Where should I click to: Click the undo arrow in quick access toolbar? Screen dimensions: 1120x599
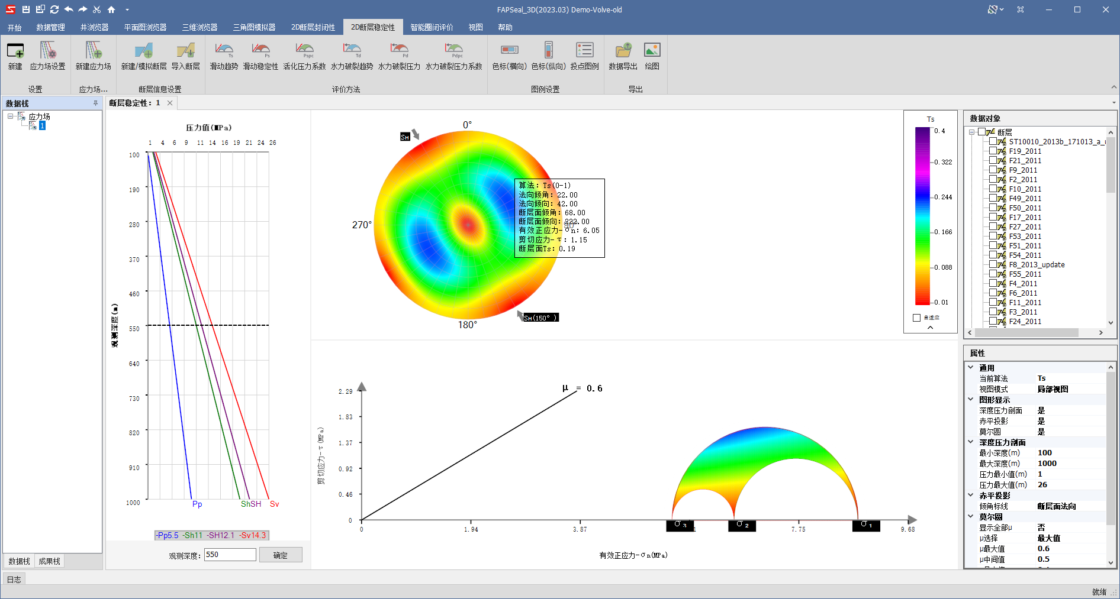pos(69,9)
